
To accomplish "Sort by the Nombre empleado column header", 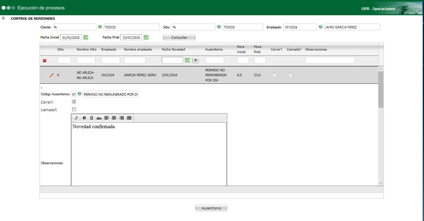I will pyautogui.click(x=138, y=50).
